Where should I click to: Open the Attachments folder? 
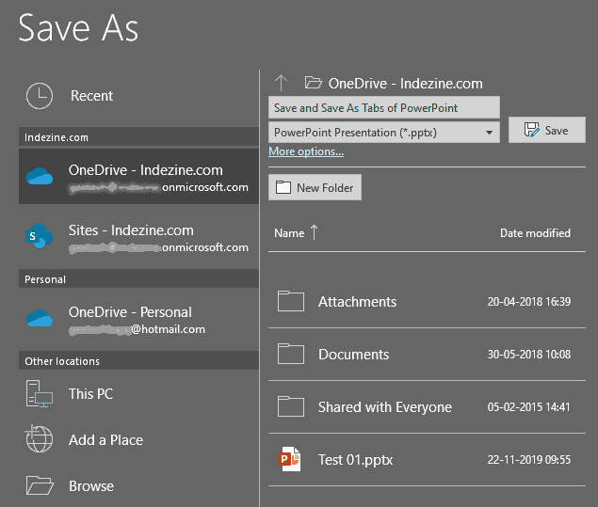click(x=427, y=302)
